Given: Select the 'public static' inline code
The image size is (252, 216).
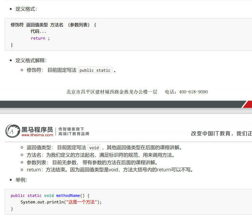Looking at the screenshot, I should [x=95, y=70].
